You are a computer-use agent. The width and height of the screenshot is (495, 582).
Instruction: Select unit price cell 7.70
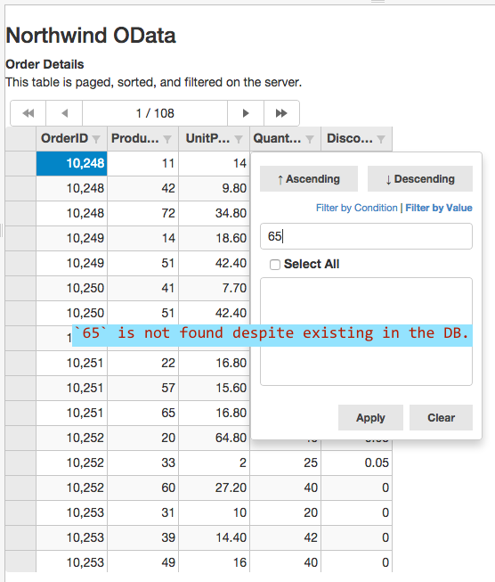pyautogui.click(x=214, y=288)
